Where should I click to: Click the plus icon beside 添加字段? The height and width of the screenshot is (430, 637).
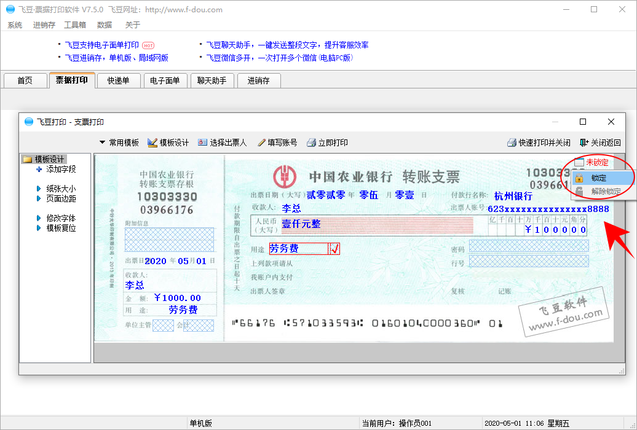point(39,170)
